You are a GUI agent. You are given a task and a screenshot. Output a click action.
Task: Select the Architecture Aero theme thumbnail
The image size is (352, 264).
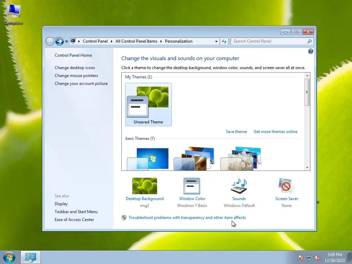pyautogui.click(x=195, y=158)
